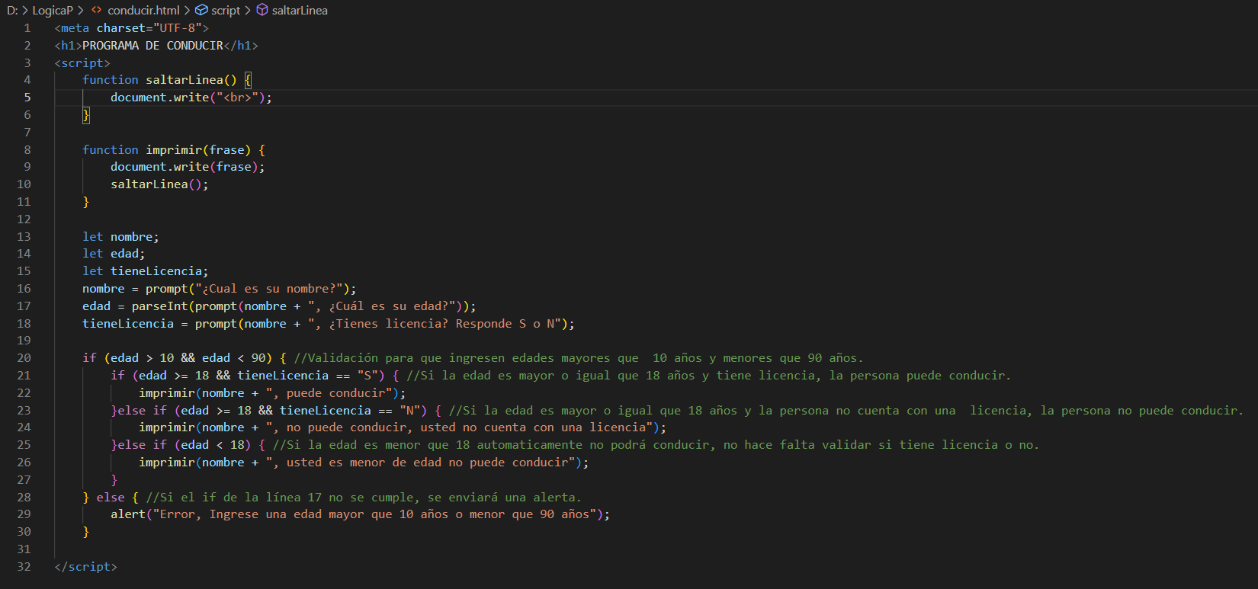The height and width of the screenshot is (589, 1258).
Task: Click the script symbol icon in breadcrumbs
Action: click(x=201, y=10)
